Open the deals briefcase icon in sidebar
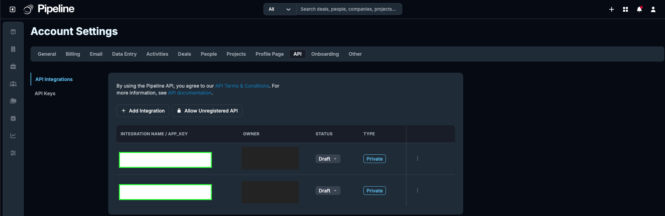The width and height of the screenshot is (665, 216). (13, 66)
